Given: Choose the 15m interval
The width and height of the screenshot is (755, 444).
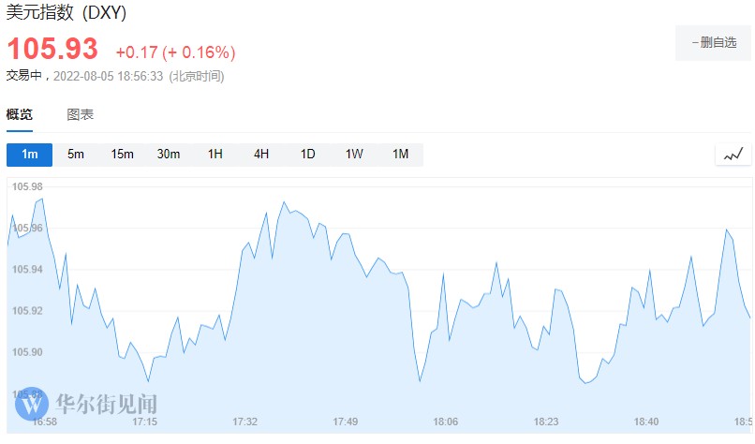Looking at the screenshot, I should point(122,155).
